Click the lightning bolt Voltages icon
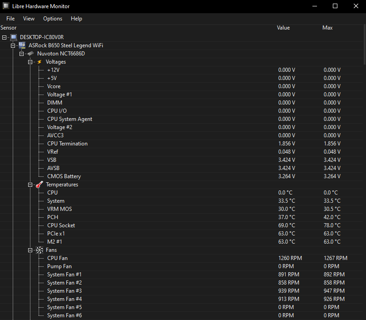Image resolution: width=366 pixels, height=320 pixels. [40, 62]
